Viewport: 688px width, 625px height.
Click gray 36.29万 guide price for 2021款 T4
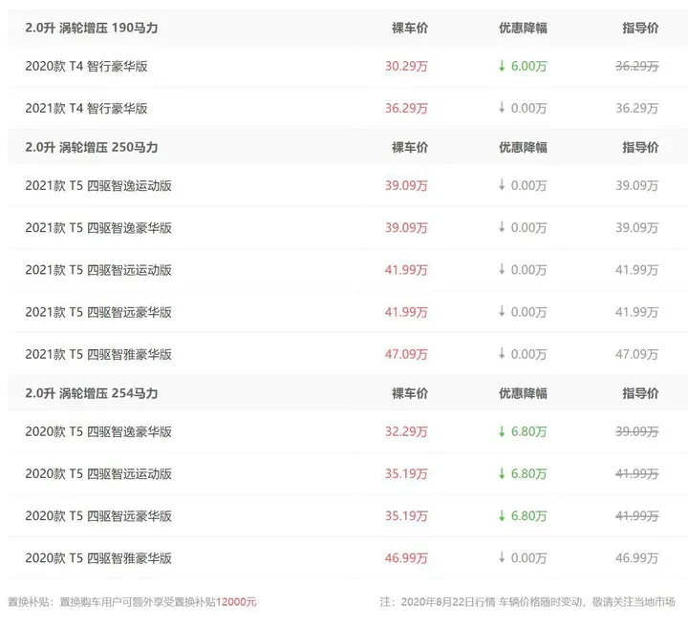637,108
